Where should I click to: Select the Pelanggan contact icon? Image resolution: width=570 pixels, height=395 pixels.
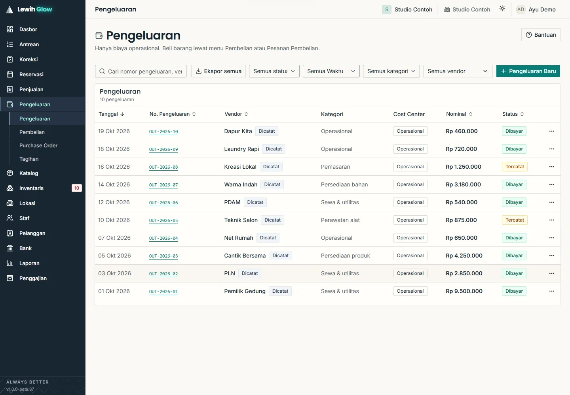[x=10, y=233]
